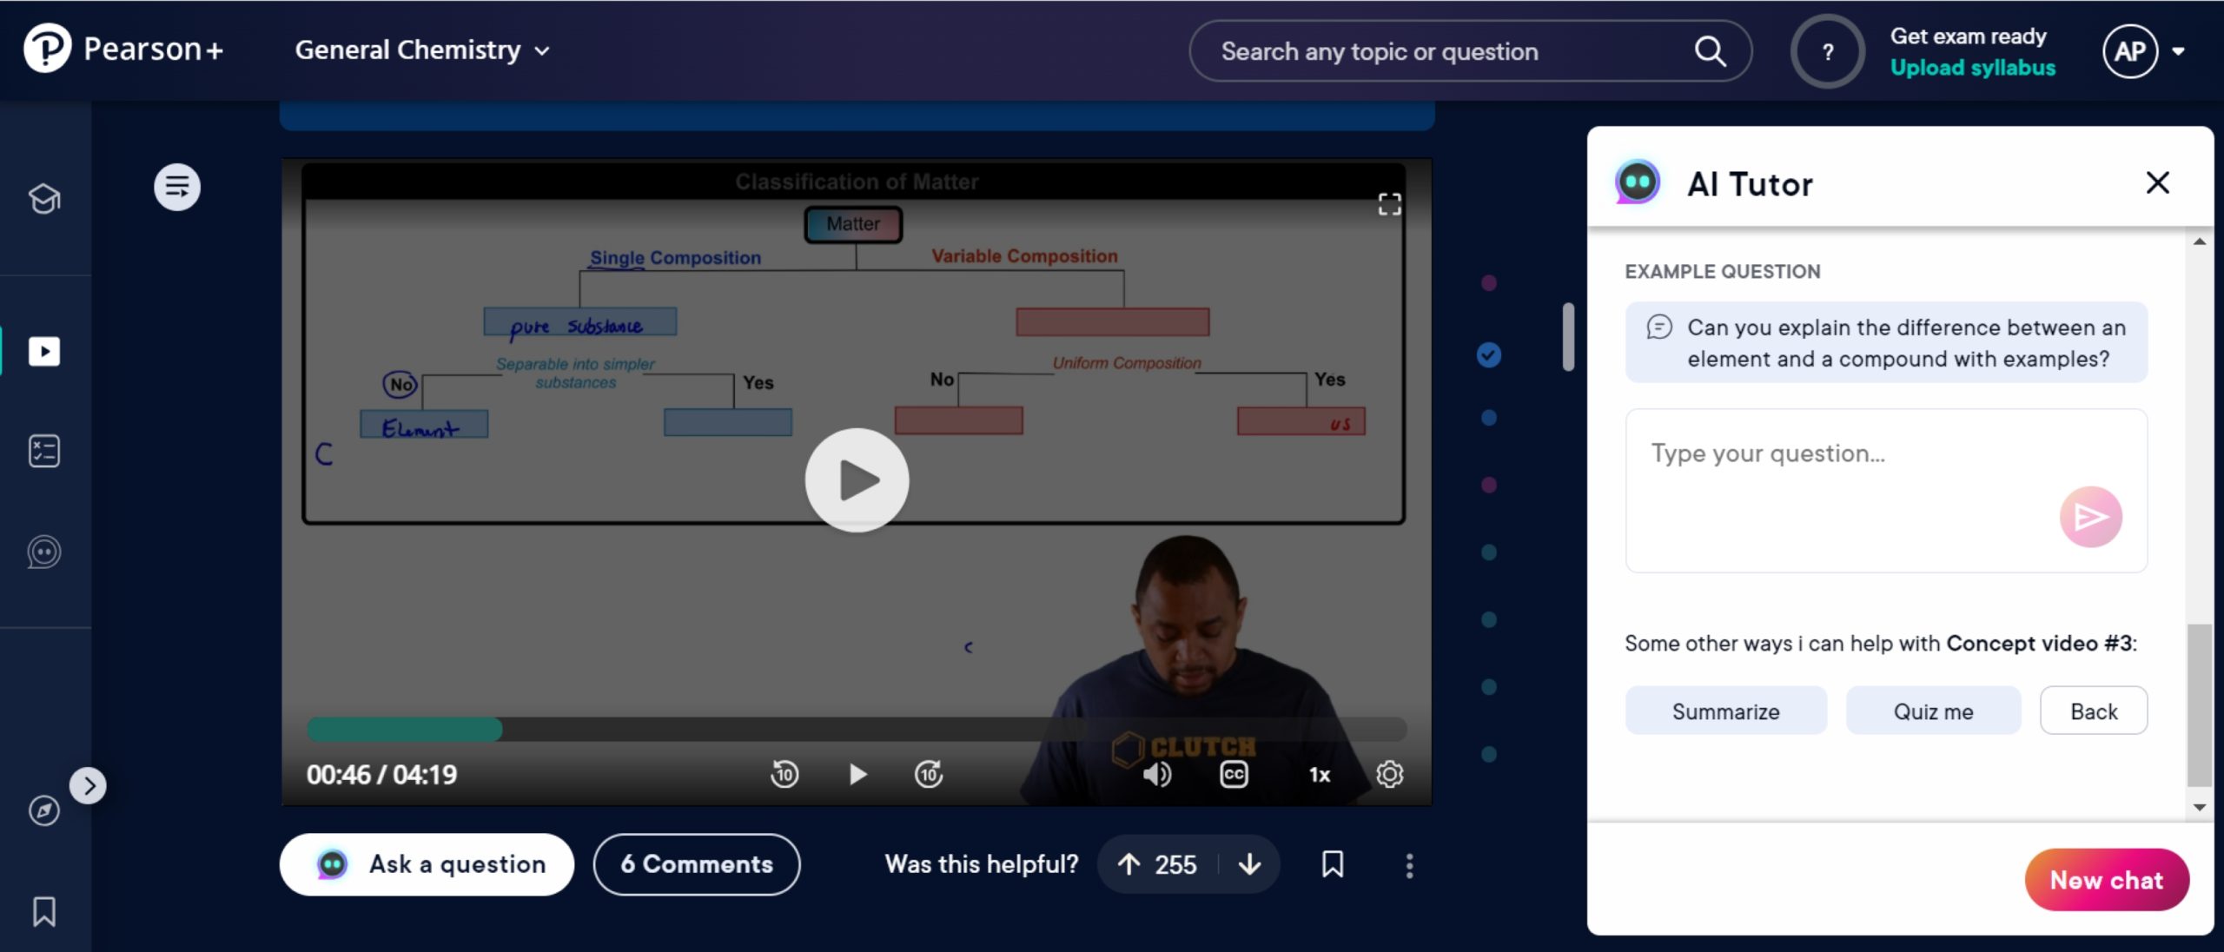Click the page scrollbar thumb beside the video
Viewport: 2224px width, 952px height.
tap(1568, 337)
